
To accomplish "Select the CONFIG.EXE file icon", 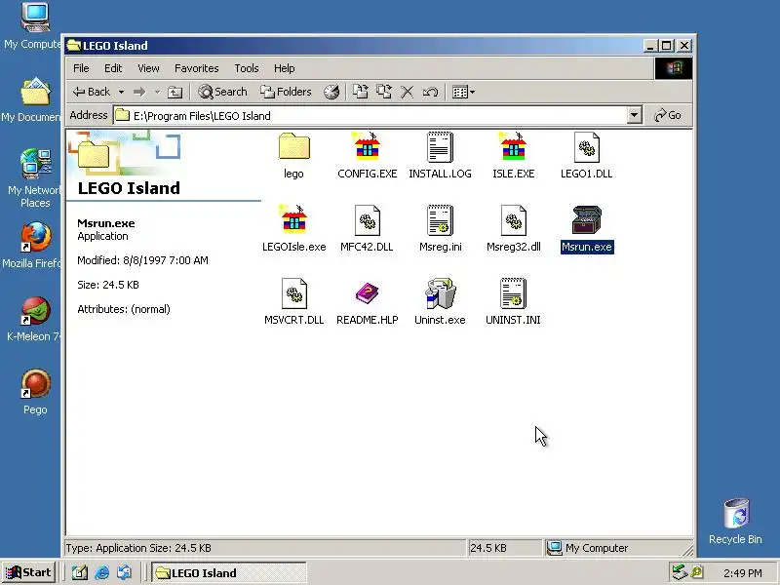I will (x=368, y=146).
